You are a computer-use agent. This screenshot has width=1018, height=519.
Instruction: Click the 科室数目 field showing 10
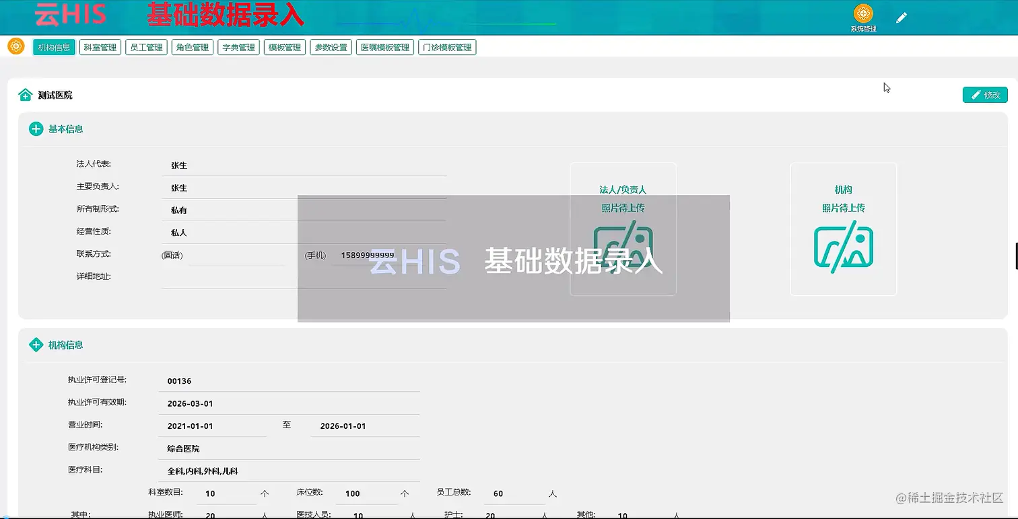[227, 493]
